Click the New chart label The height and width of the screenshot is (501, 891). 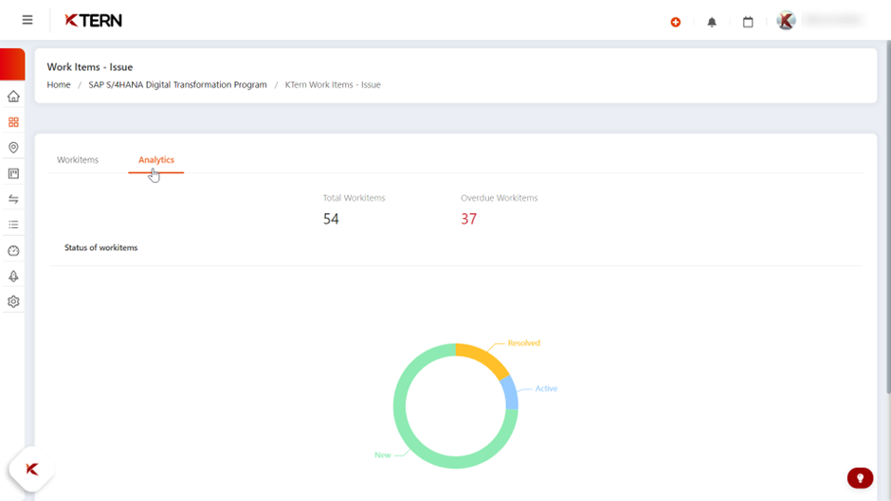[x=383, y=455]
